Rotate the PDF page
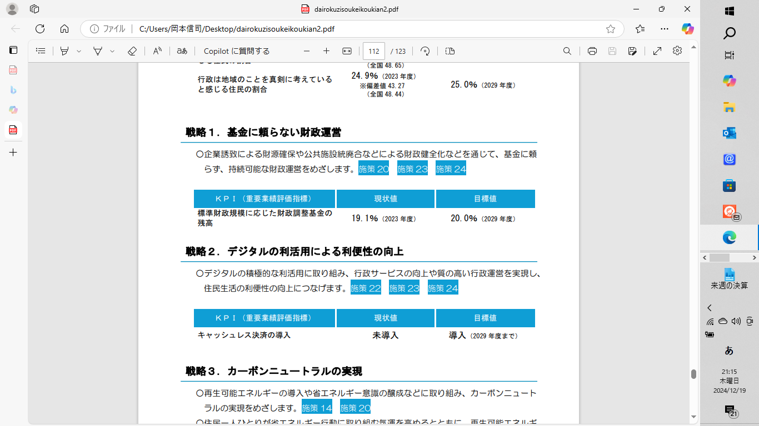This screenshot has width=759, height=426. tap(425, 50)
